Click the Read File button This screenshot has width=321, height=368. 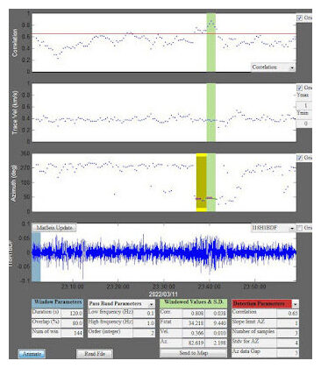(95, 354)
